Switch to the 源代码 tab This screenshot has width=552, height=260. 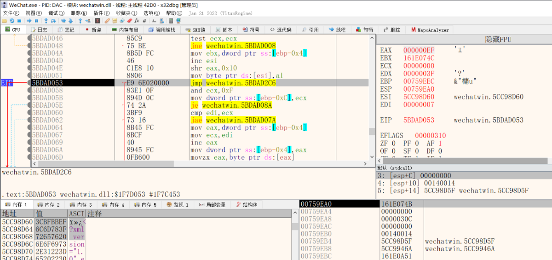[281, 29]
